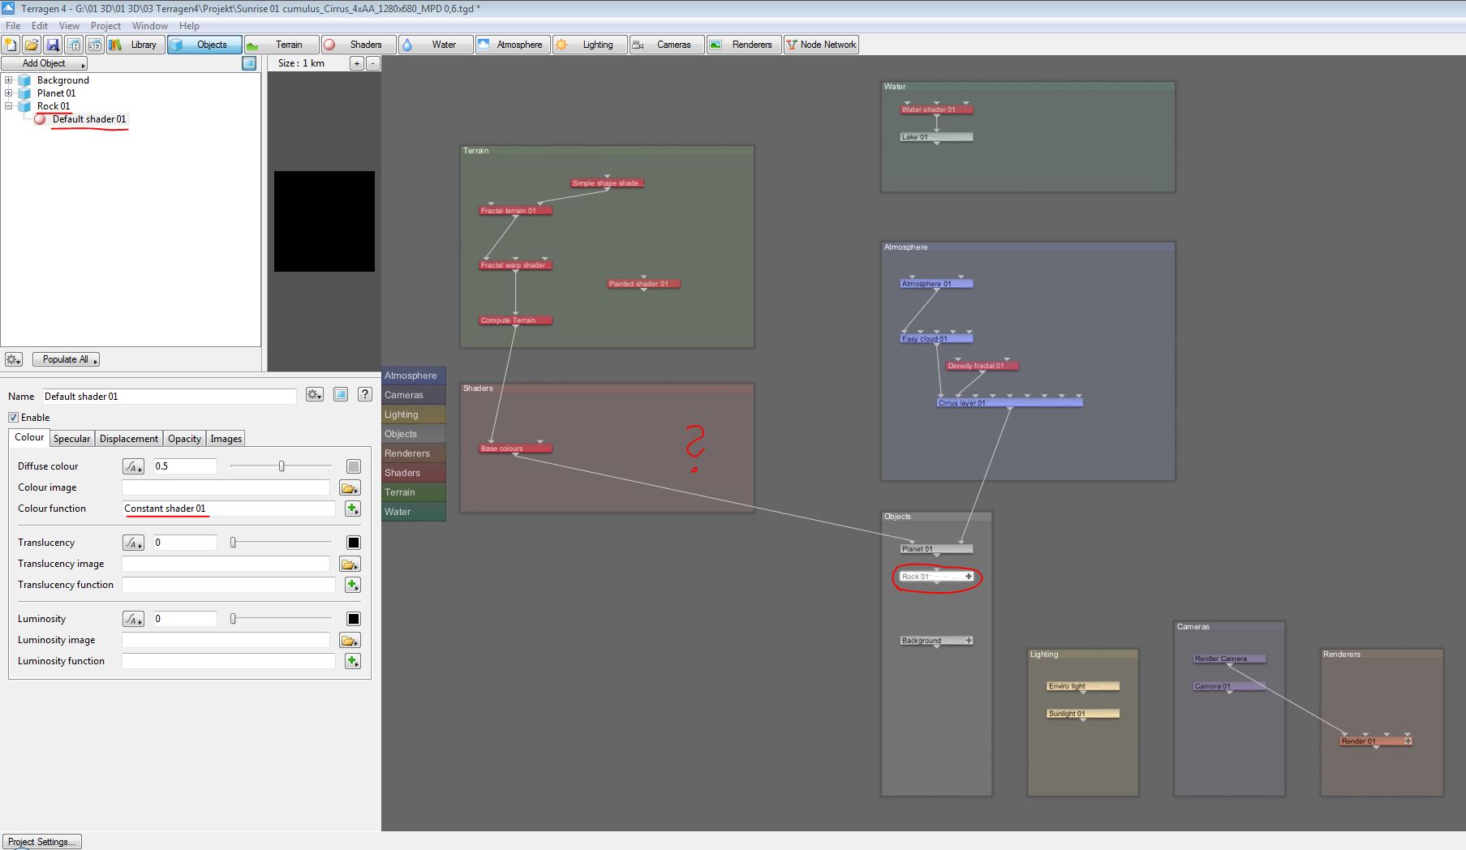Browse for a Luminosity image file
Viewport: 1466px width, 850px height.
coord(350,641)
